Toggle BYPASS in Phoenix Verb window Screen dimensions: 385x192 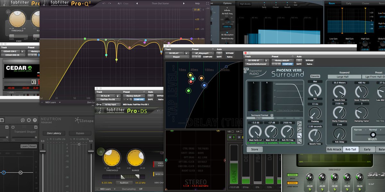[x=309, y=60]
